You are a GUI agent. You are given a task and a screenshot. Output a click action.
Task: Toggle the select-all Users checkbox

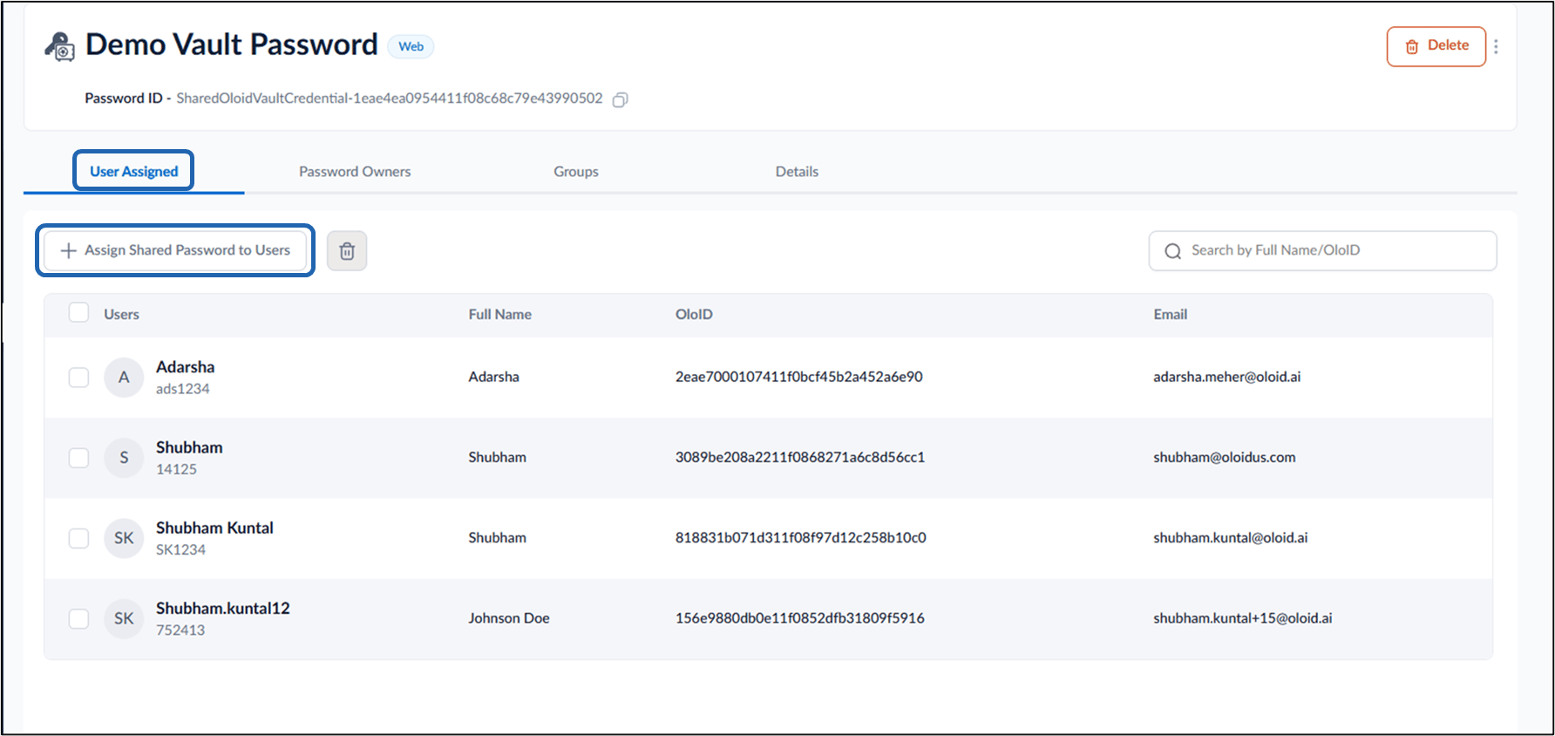click(x=78, y=312)
